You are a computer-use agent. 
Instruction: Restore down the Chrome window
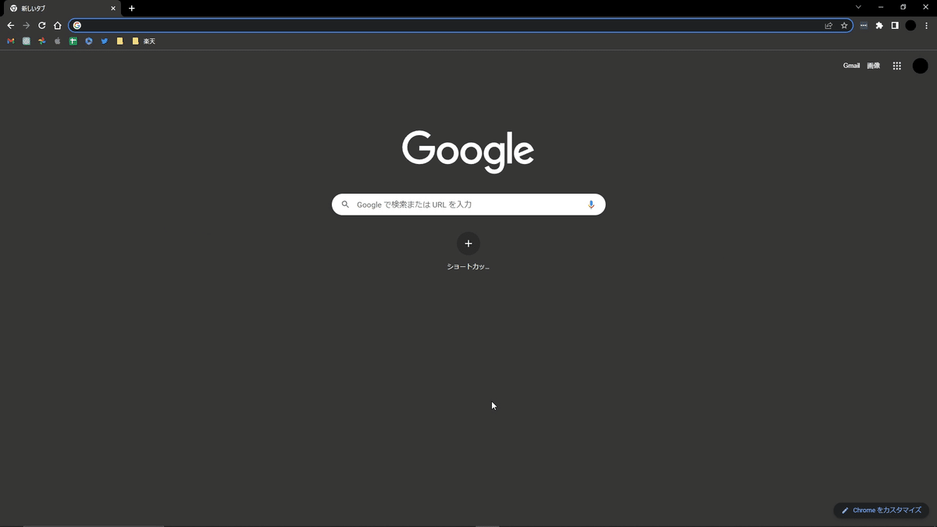coord(903,7)
